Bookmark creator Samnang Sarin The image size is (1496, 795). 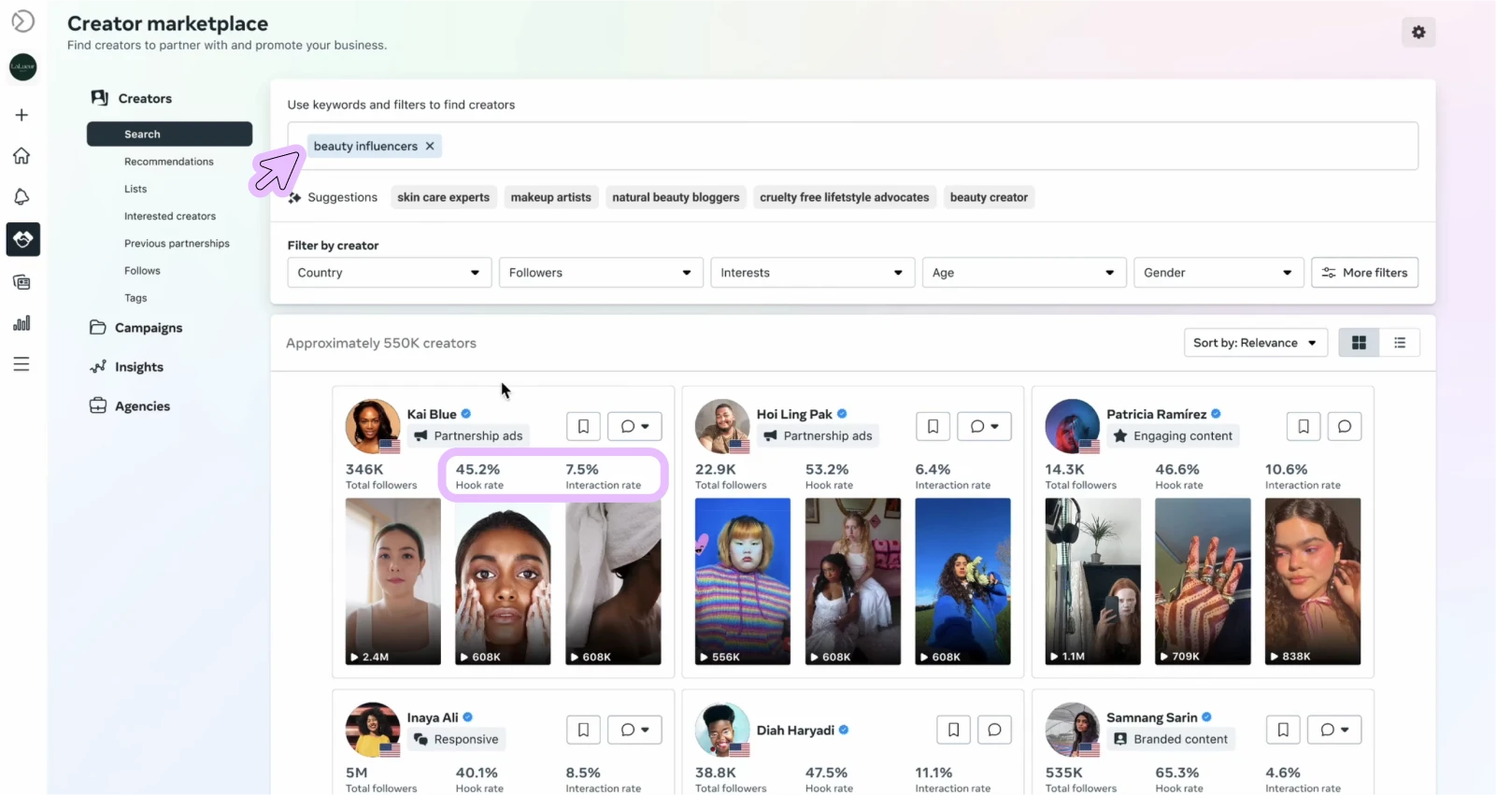[x=1283, y=730]
